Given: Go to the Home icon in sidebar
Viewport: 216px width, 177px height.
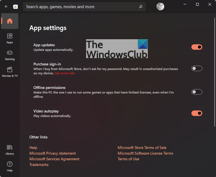Looking at the screenshot, I should [10, 21].
